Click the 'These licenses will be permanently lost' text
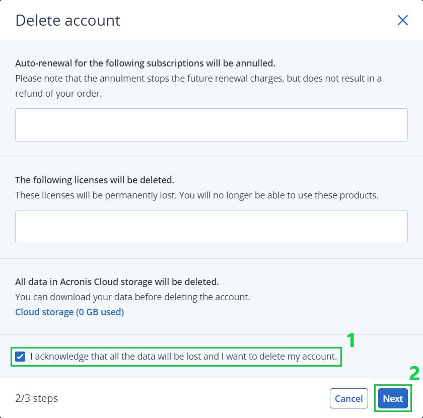 [x=197, y=195]
